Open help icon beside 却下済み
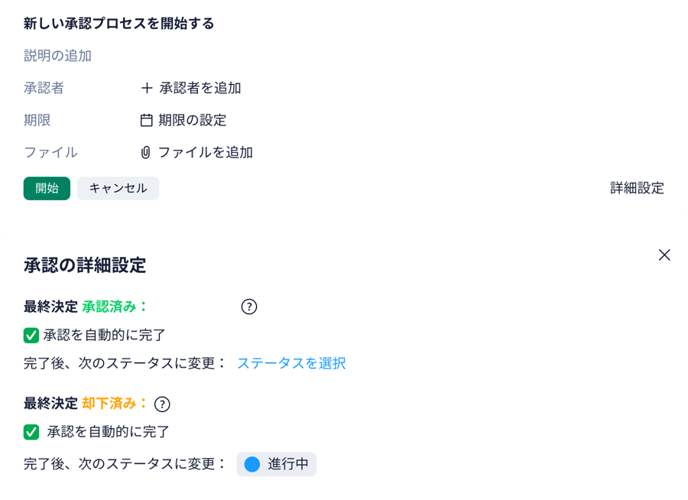This screenshot has width=688, height=500. (x=162, y=404)
